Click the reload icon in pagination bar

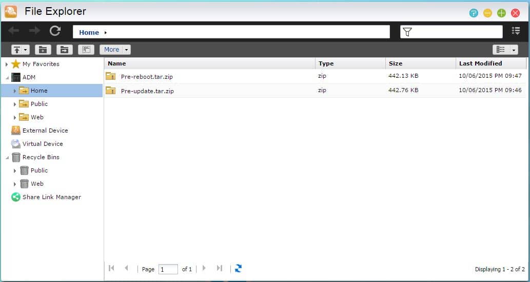(238, 268)
